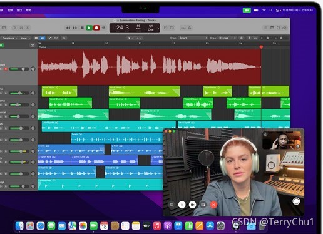Click the red Record button in the transport
This screenshot has height=234, width=323.
click(x=96, y=28)
